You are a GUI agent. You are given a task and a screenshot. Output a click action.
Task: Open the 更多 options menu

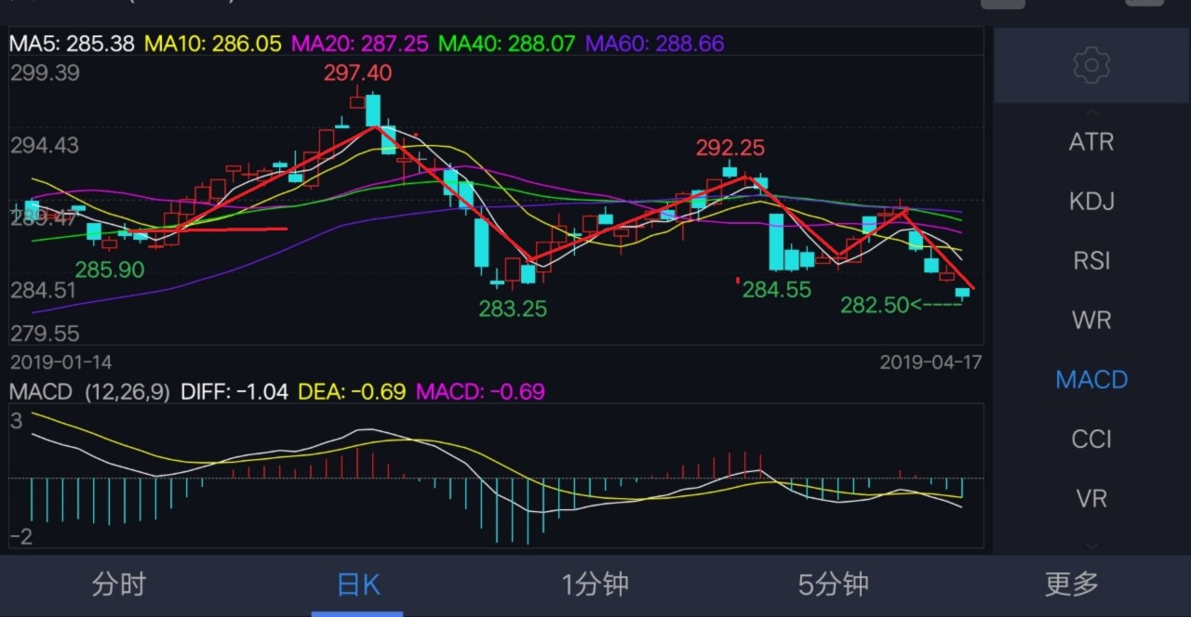pyautogui.click(x=1070, y=584)
